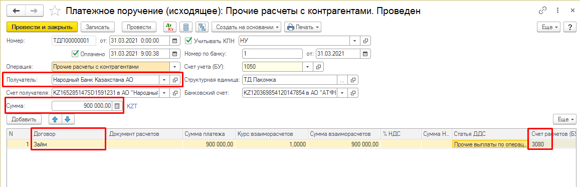
Task: Select the Курс 1,0000 cell
Action: pos(272,144)
